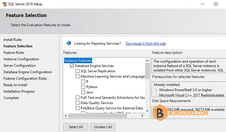Uncheck Database Engine Services
Screen dimensions: 226x132
pyautogui.click(x=72, y=66)
